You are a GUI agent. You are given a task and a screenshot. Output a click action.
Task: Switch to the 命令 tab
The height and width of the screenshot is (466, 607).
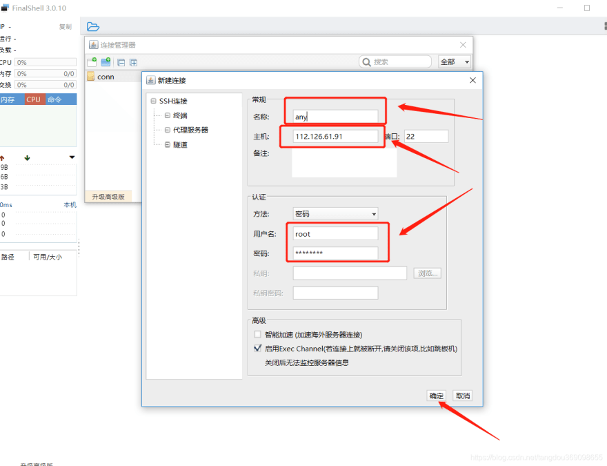[61, 99]
